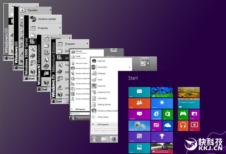
Task: Open Windows DVD Maker in Vista menu
Action: click(80, 94)
